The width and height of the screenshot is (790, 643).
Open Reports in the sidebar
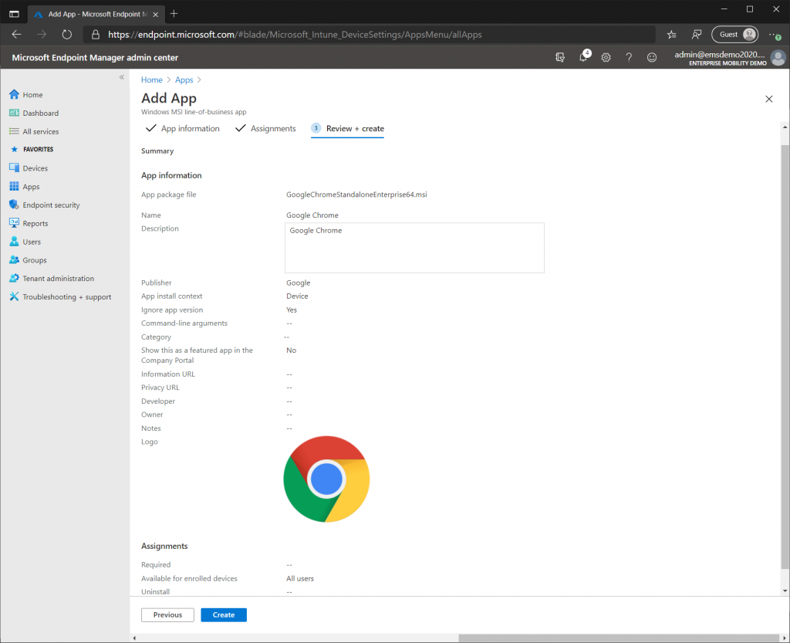pos(29,223)
